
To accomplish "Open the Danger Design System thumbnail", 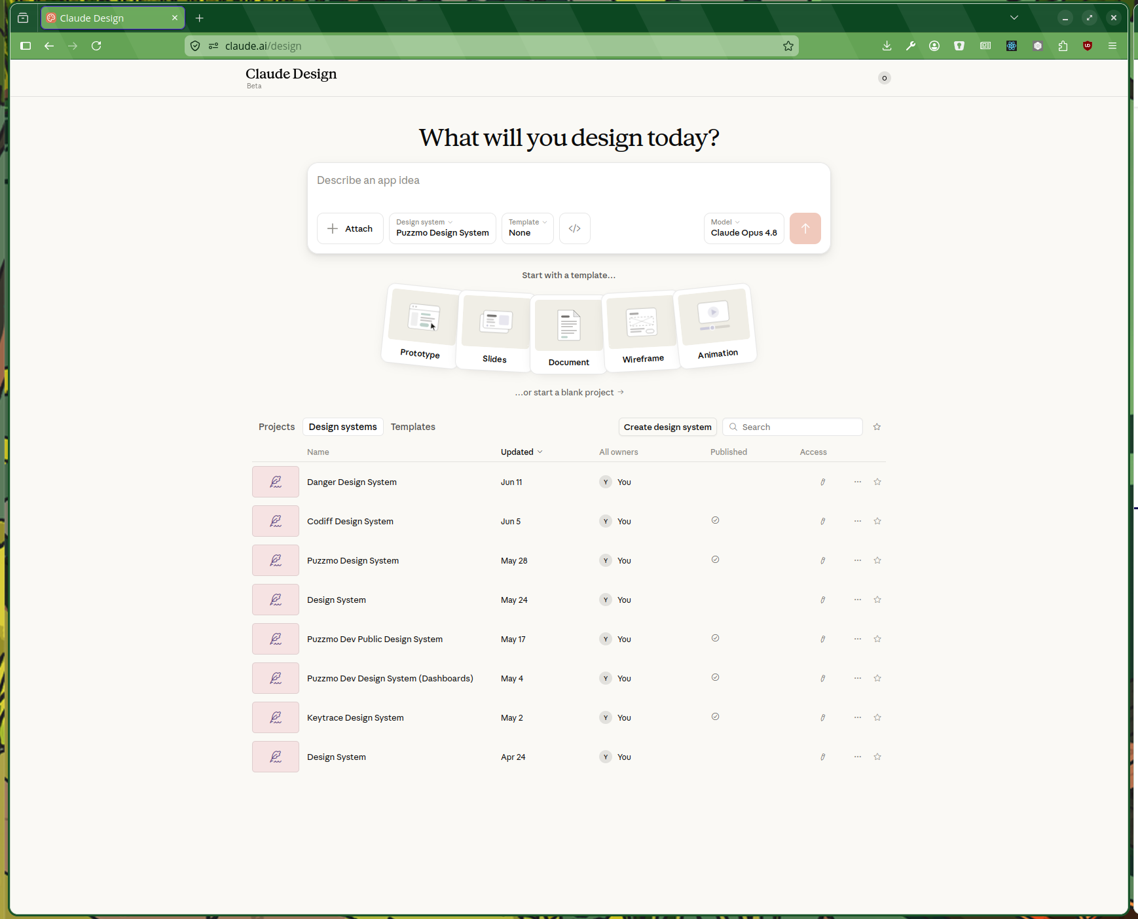I will coord(276,482).
